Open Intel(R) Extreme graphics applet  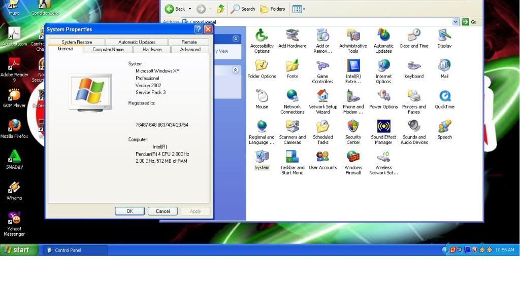pos(353,71)
